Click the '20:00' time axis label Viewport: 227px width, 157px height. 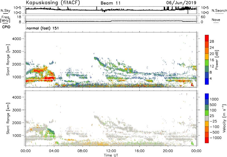[168, 151]
